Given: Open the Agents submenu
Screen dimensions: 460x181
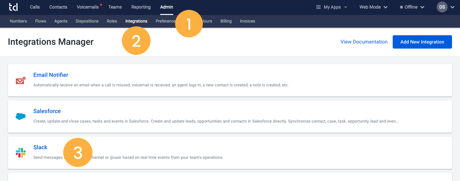Looking at the screenshot, I should [61, 21].
